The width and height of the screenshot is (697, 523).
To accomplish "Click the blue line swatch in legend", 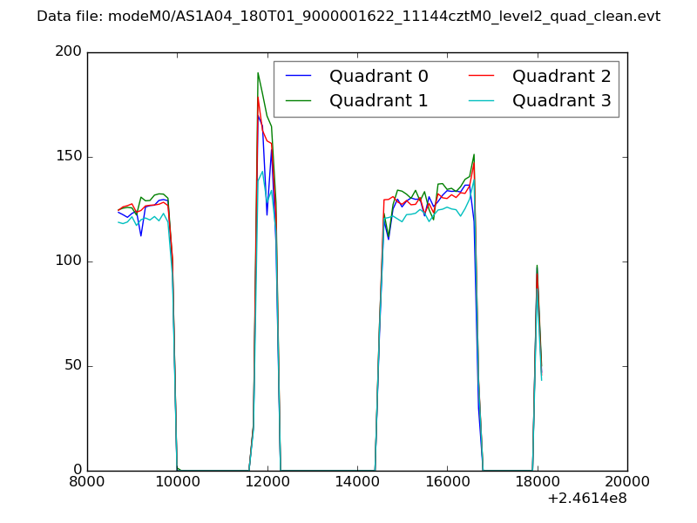I will pos(299,77).
